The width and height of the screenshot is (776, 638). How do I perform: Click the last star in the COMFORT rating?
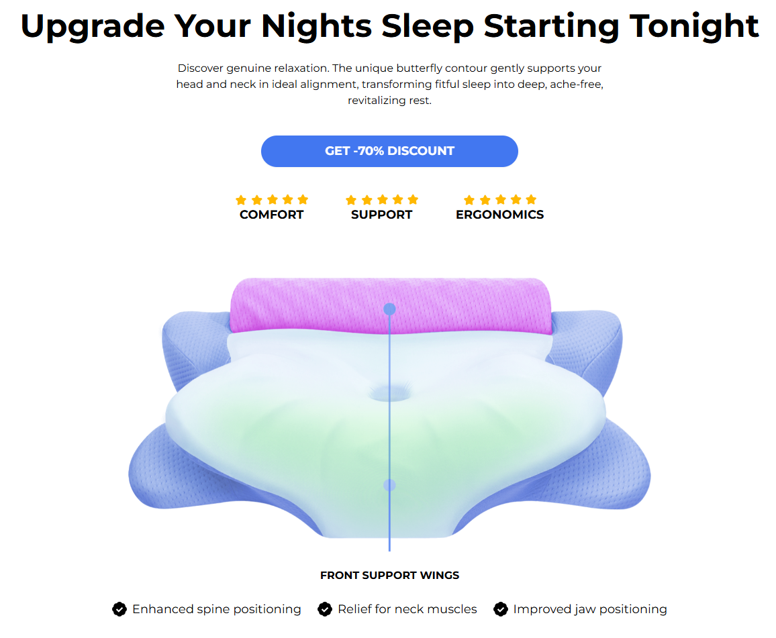tap(304, 199)
